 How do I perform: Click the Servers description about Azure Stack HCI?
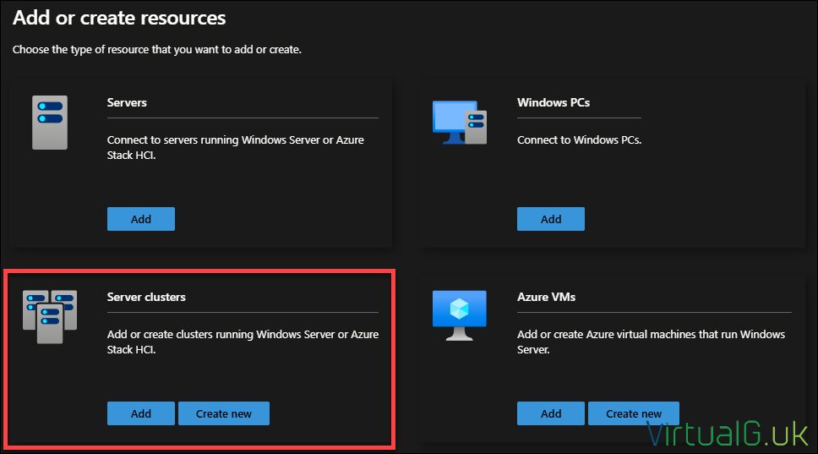tap(235, 147)
